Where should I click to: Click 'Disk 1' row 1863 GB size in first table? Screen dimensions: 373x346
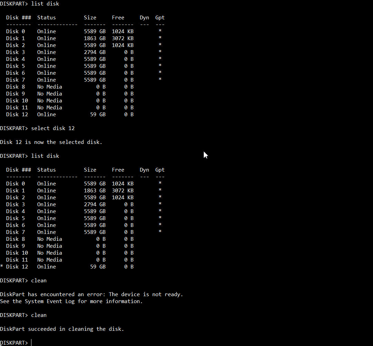[x=95, y=38]
